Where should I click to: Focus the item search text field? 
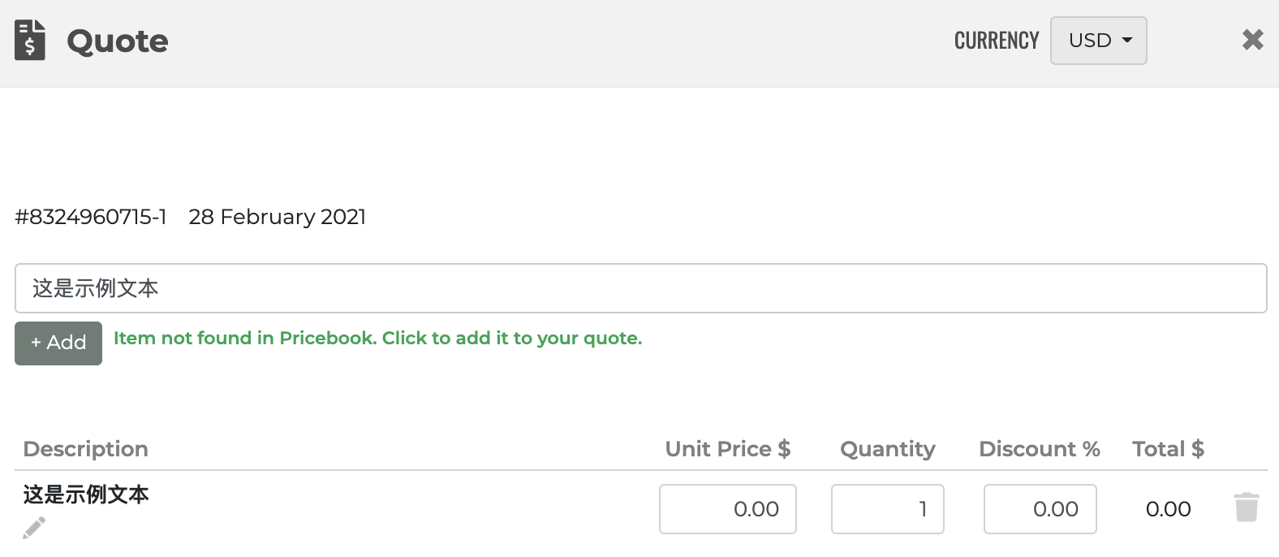[640, 288]
